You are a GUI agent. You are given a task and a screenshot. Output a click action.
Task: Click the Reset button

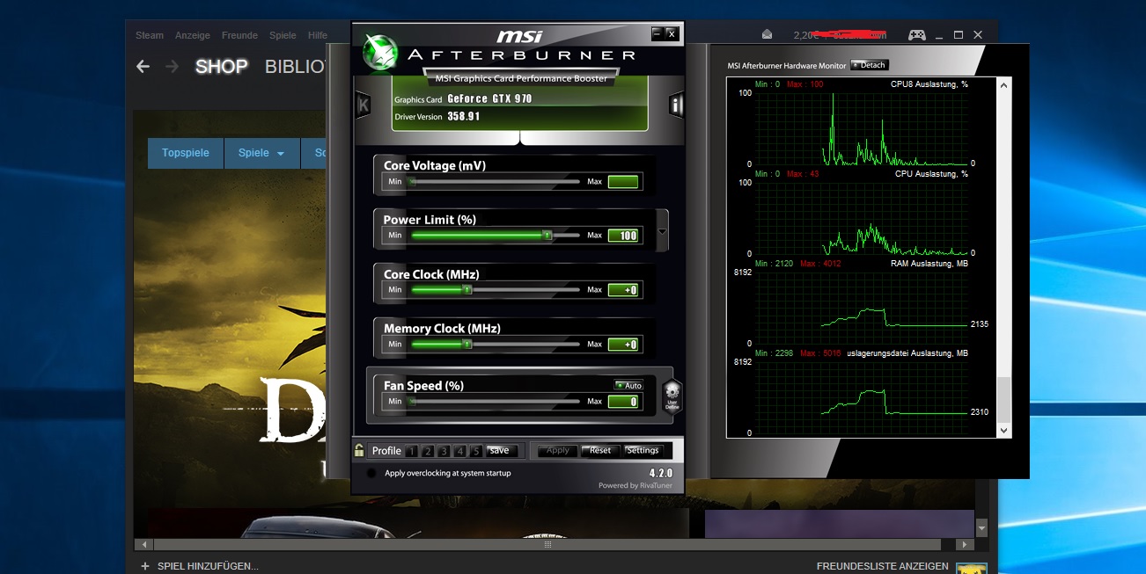point(600,450)
